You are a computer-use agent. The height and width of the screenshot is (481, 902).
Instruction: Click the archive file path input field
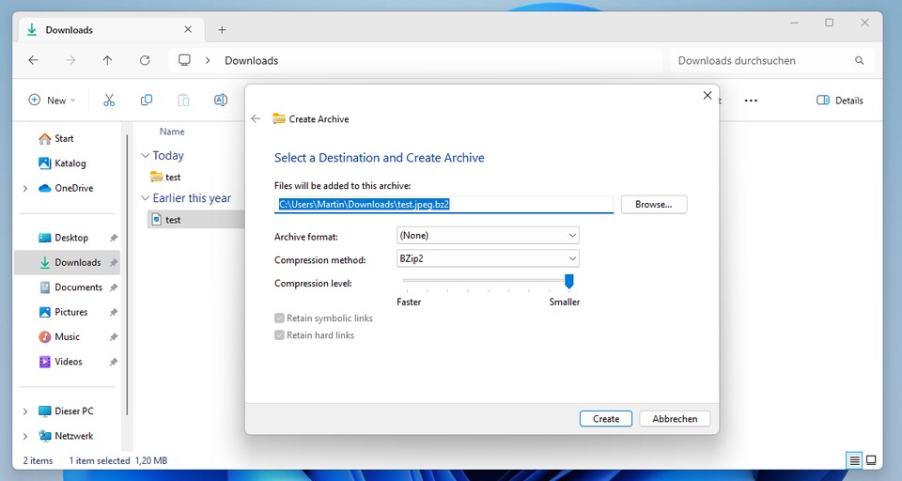click(443, 205)
